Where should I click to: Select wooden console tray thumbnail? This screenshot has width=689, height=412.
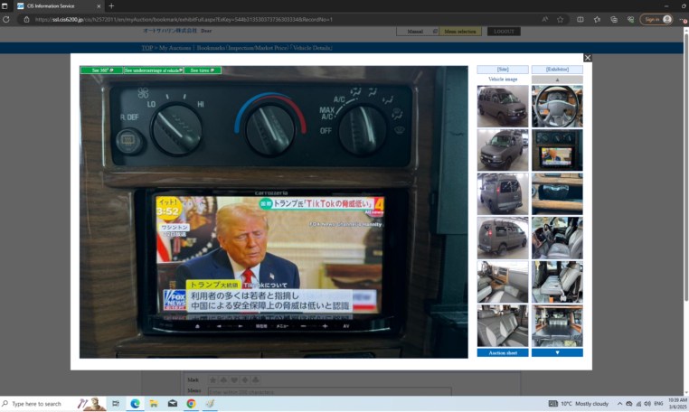(557, 193)
